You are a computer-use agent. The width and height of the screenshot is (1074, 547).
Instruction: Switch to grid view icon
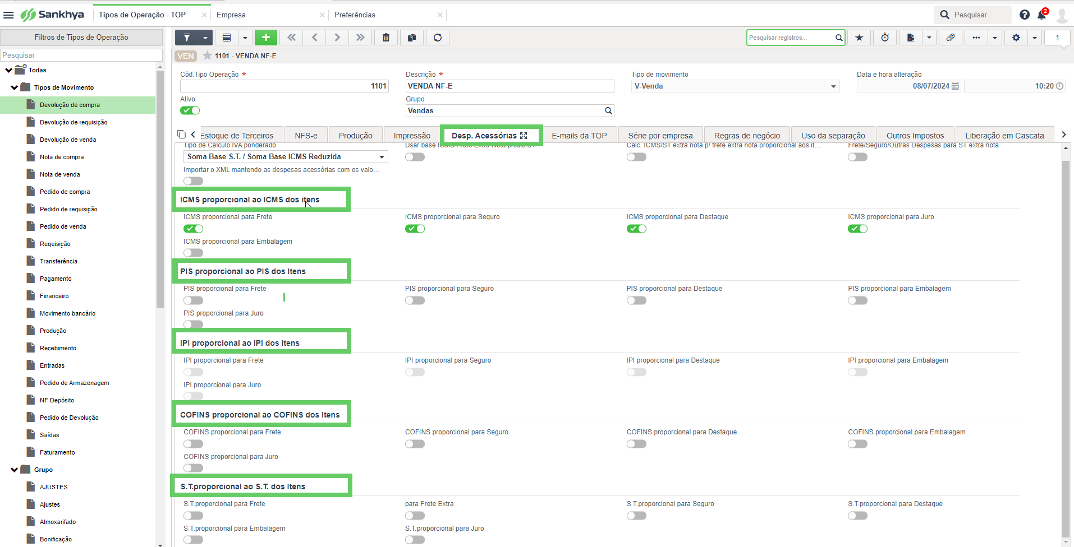tap(227, 38)
